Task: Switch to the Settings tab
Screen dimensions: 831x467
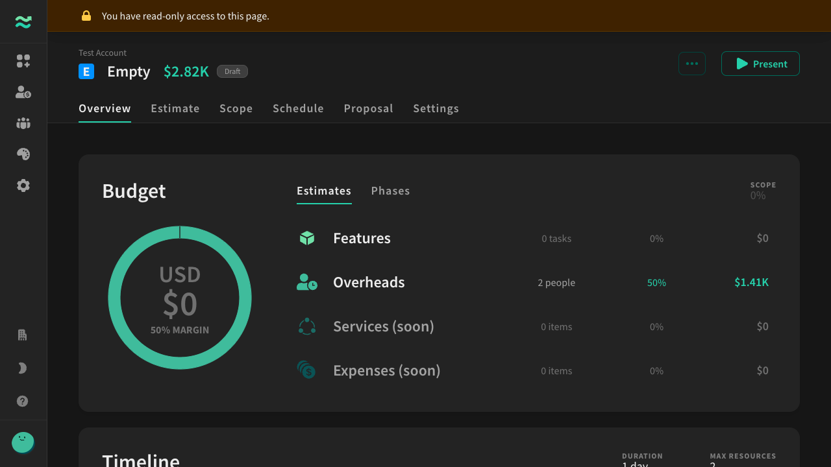Action: coord(436,108)
